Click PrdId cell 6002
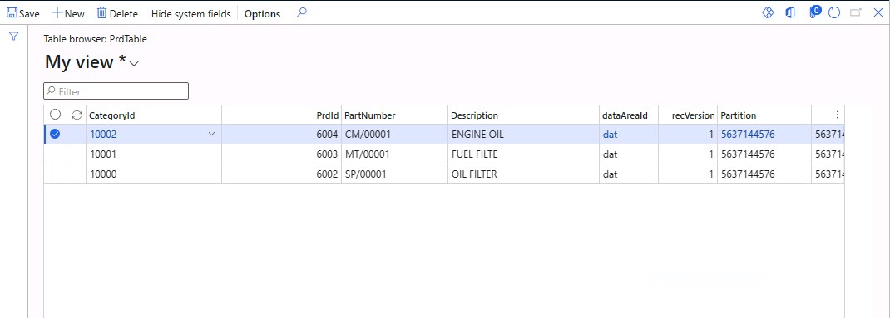Screen dimensions: 890x318 (x=281, y=174)
